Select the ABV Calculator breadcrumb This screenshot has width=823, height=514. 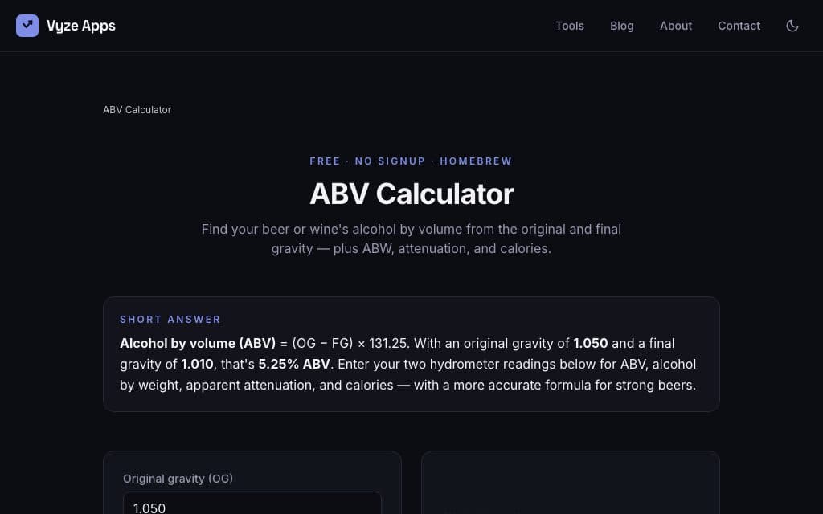pos(137,109)
